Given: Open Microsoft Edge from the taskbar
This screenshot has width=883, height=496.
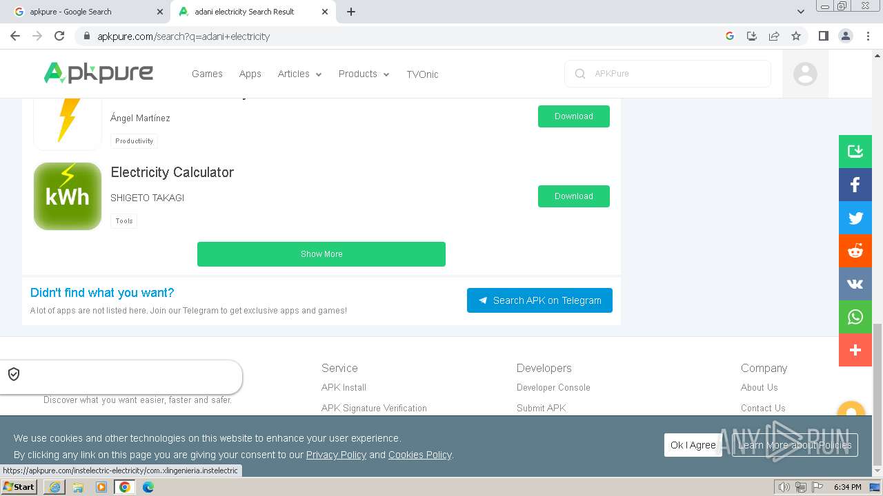Looking at the screenshot, I should [148, 487].
